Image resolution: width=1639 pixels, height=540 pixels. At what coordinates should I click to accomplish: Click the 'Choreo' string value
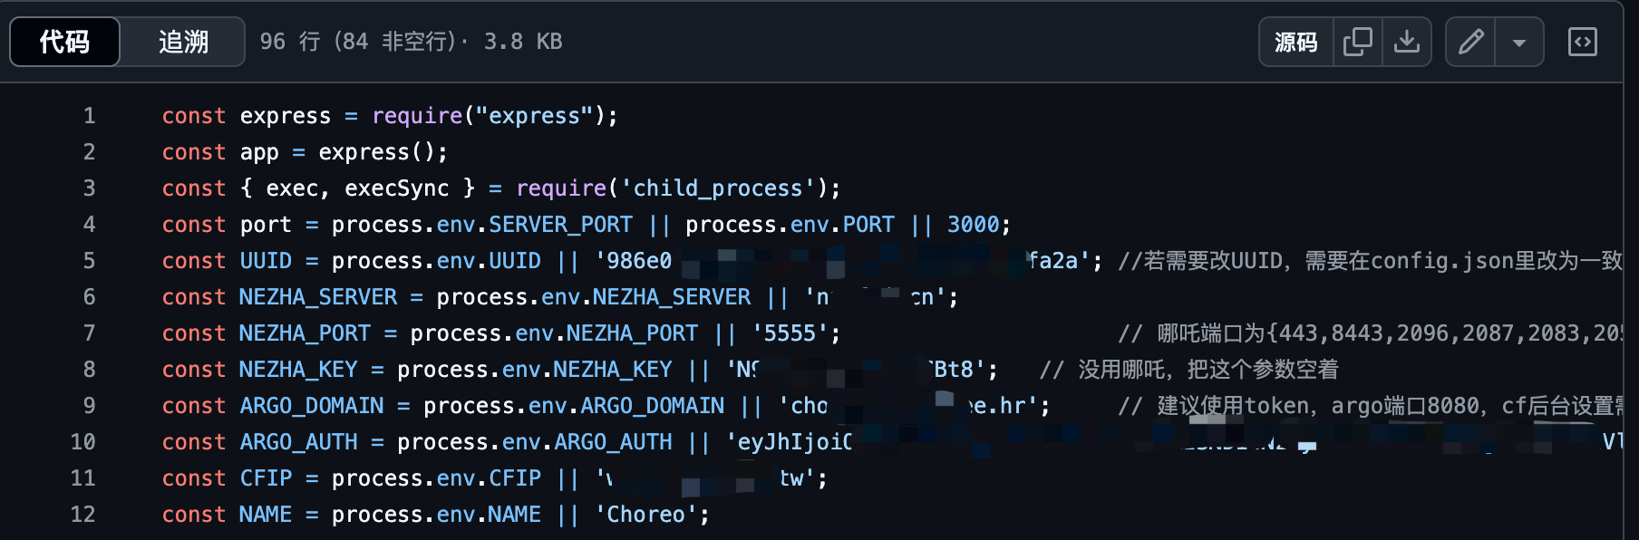pos(645,515)
